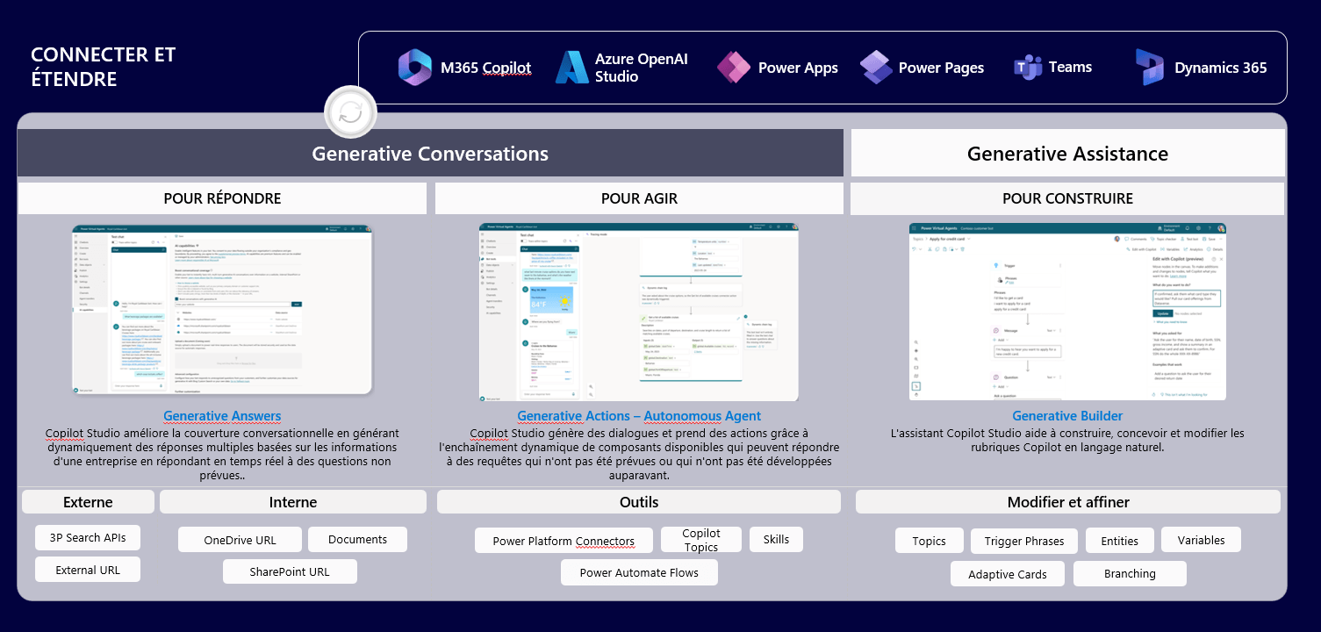Image resolution: width=1321 pixels, height=632 pixels.
Task: Click the Azure OpenAI Studio text label
Action: (642, 68)
